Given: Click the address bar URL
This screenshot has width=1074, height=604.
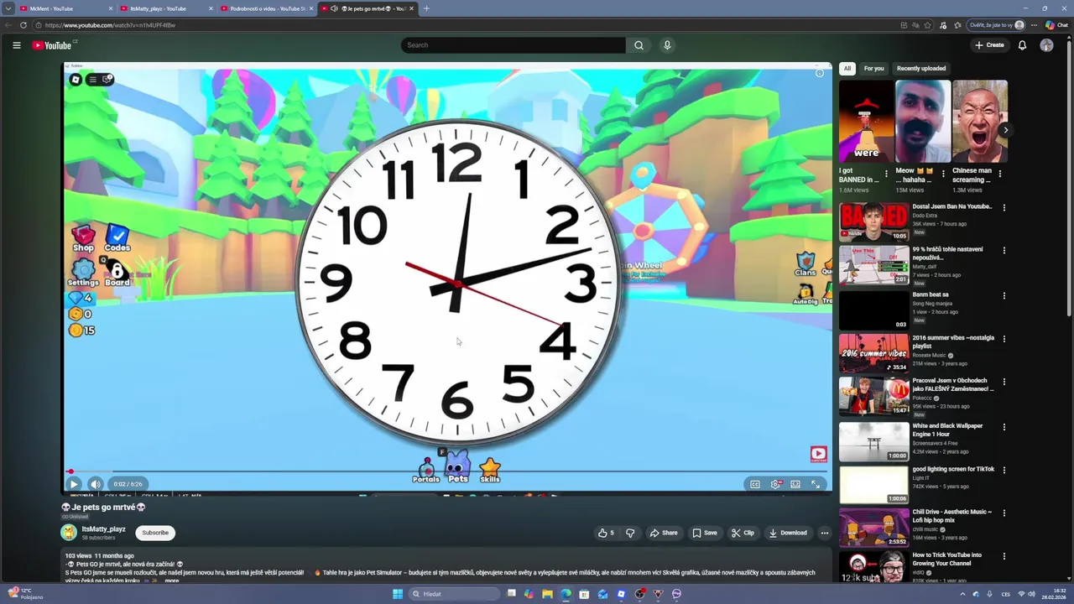Looking at the screenshot, I should tap(110, 25).
